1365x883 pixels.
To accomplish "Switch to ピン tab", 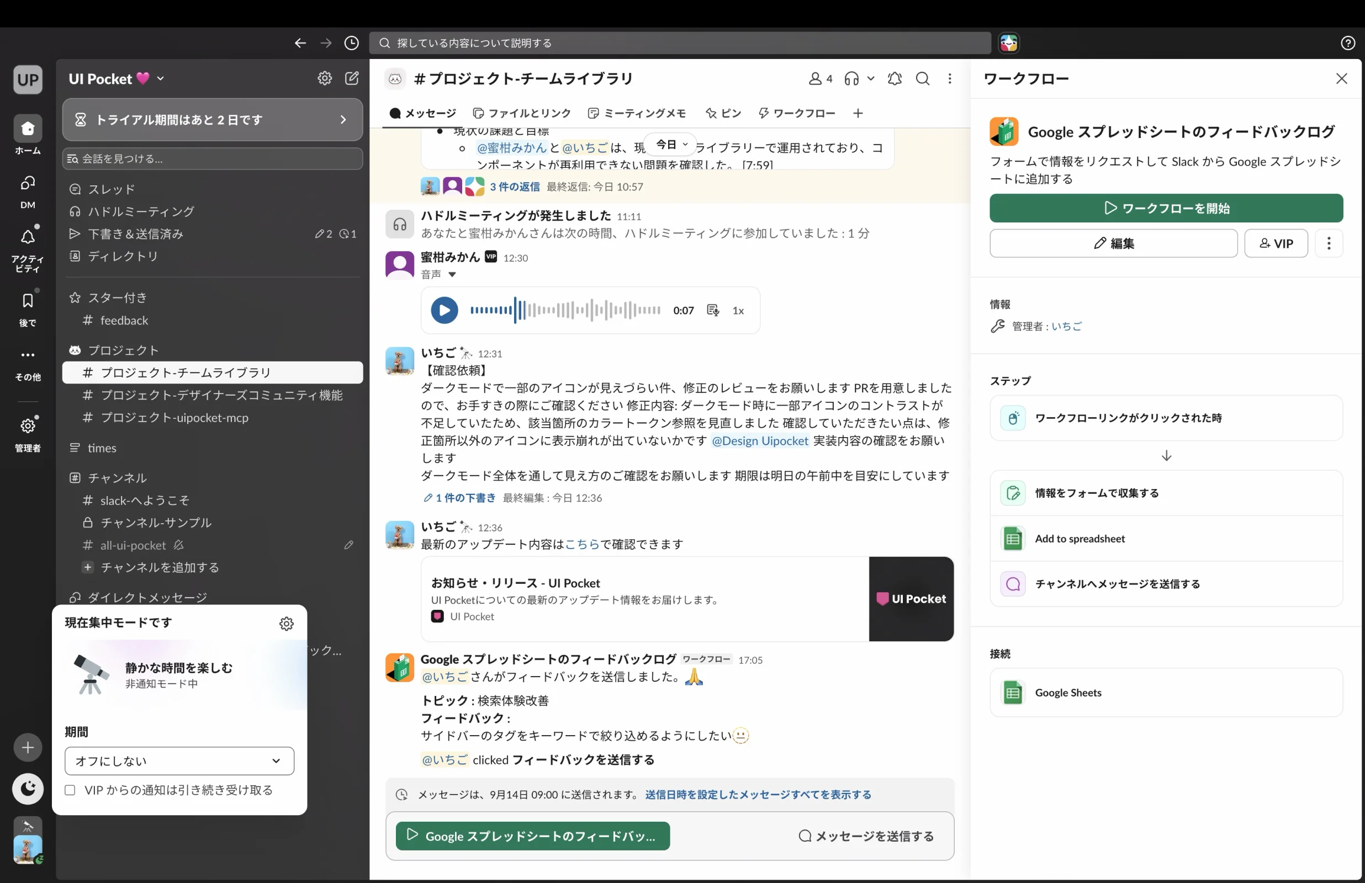I will coord(723,113).
